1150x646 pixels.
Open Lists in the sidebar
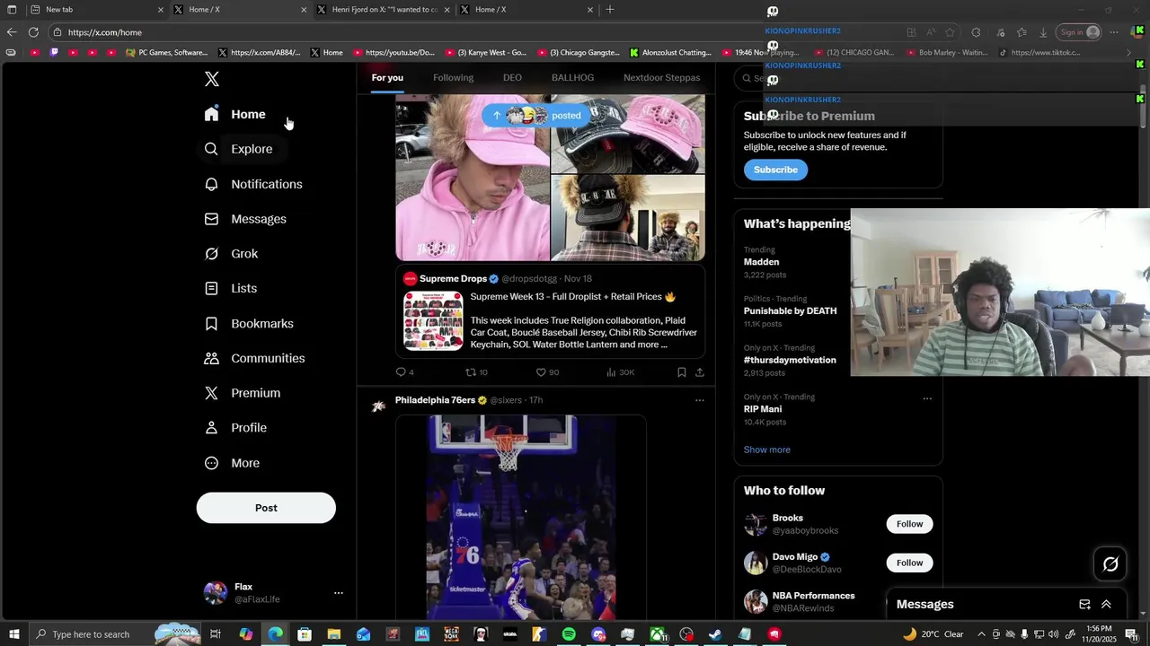231,288
